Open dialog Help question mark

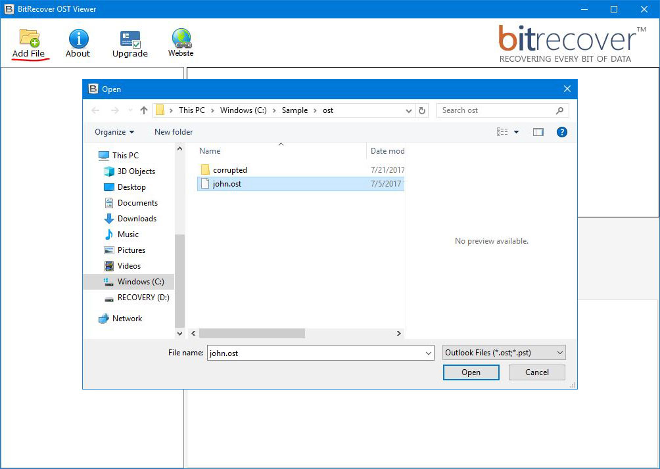[561, 132]
